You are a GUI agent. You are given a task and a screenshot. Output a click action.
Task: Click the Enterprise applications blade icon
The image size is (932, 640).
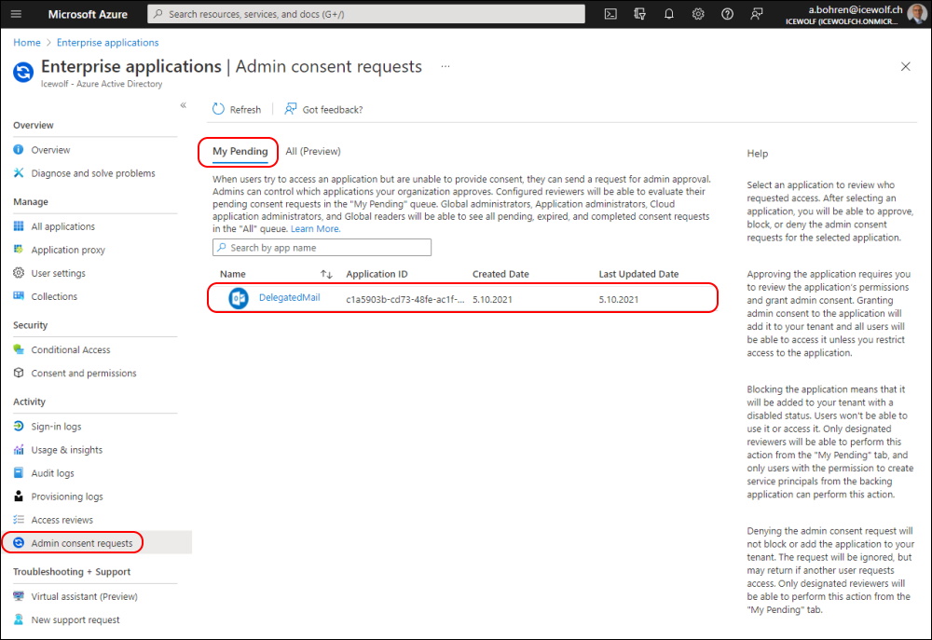pyautogui.click(x=23, y=73)
